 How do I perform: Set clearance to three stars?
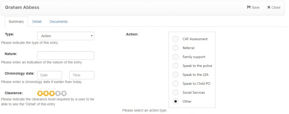pos(52,93)
